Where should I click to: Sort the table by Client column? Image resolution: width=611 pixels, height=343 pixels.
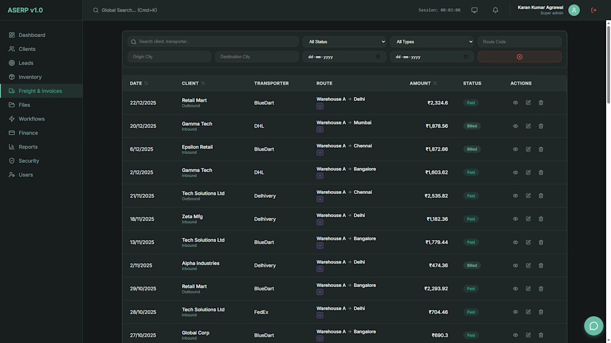(193, 83)
